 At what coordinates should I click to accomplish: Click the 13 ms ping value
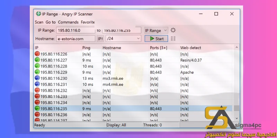[x=88, y=78]
